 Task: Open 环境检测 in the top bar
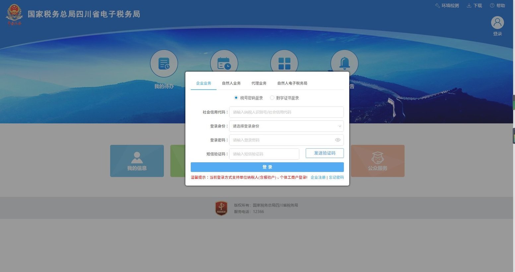(x=447, y=6)
